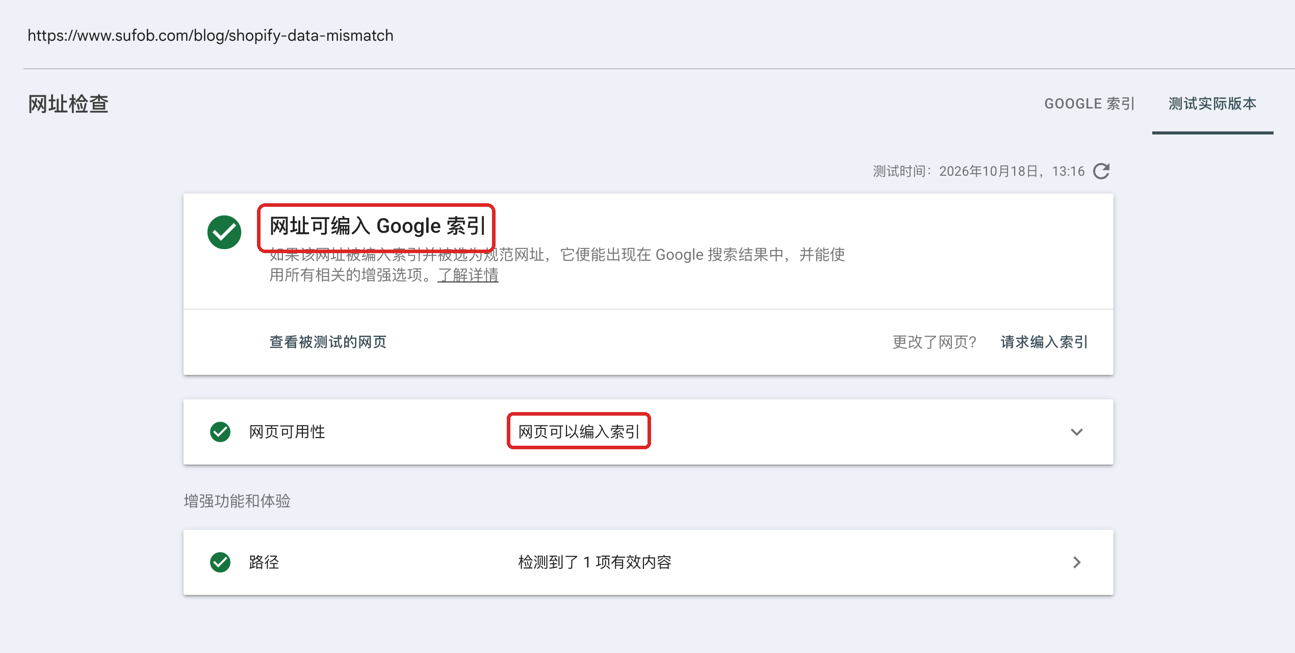
Task: Click 请求编入索引 button
Action: pos(1044,342)
